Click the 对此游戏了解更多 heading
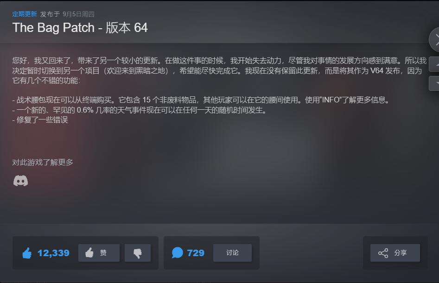 [43, 162]
